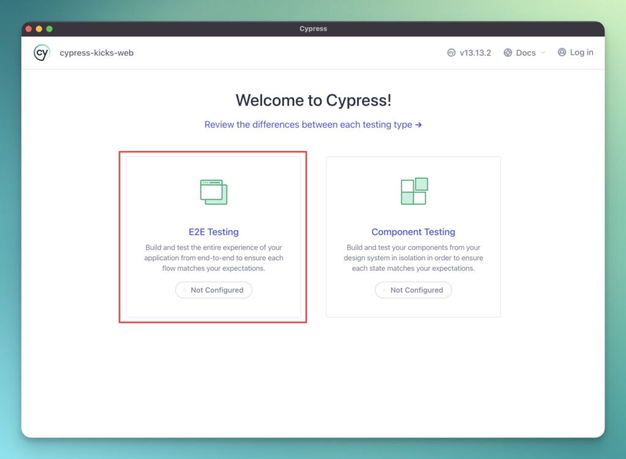626x459 pixels.
Task: Click the Cypress logo icon
Action: (x=42, y=53)
